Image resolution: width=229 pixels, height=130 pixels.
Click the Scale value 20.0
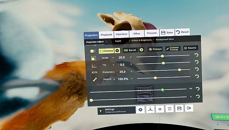click(x=122, y=58)
